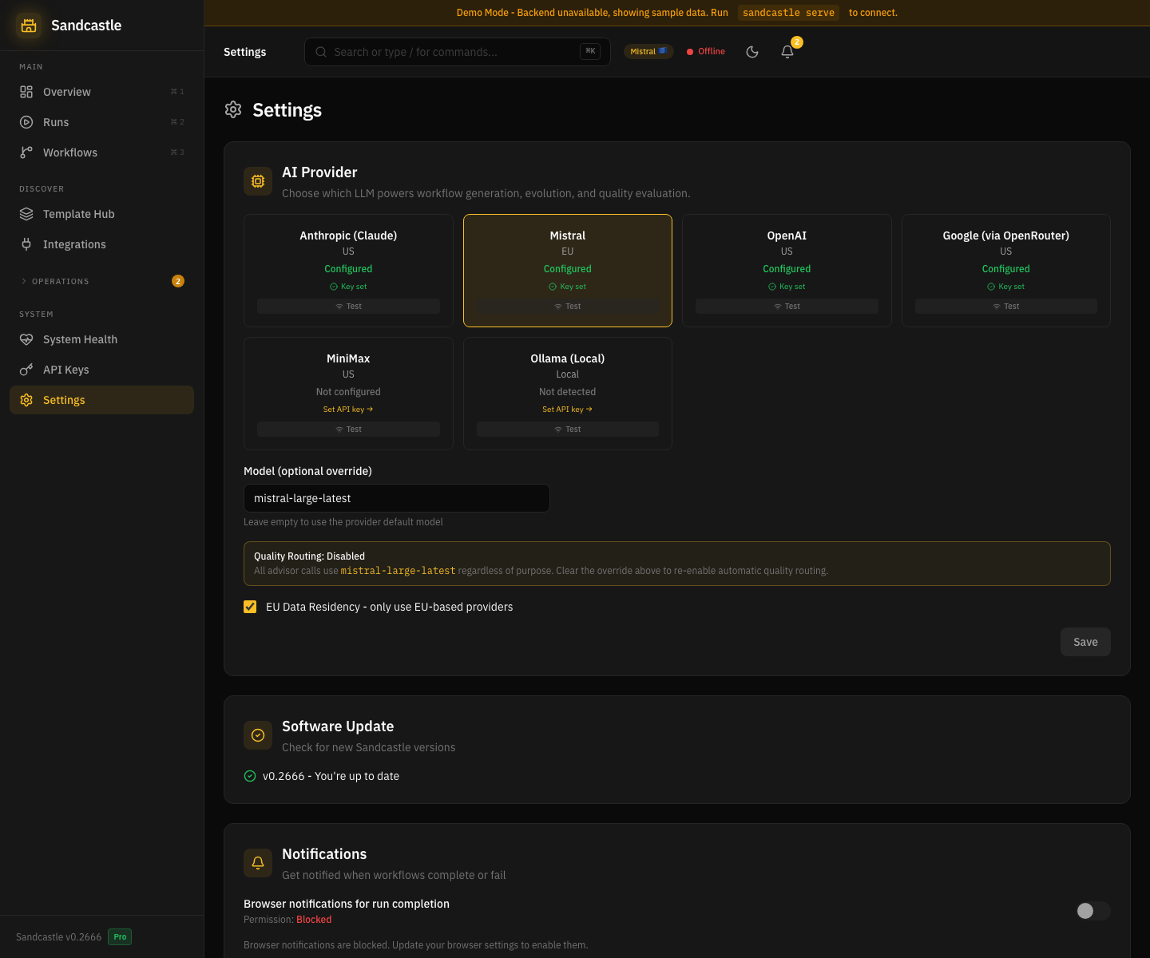The height and width of the screenshot is (958, 1150).
Task: Test the Ollama (Local) connection
Action: pyautogui.click(x=568, y=430)
